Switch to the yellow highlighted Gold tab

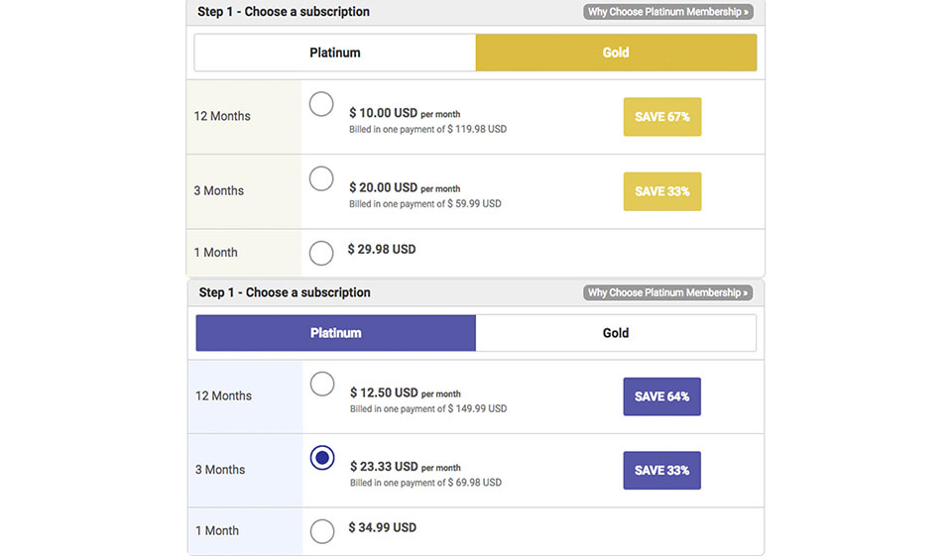[616, 53]
